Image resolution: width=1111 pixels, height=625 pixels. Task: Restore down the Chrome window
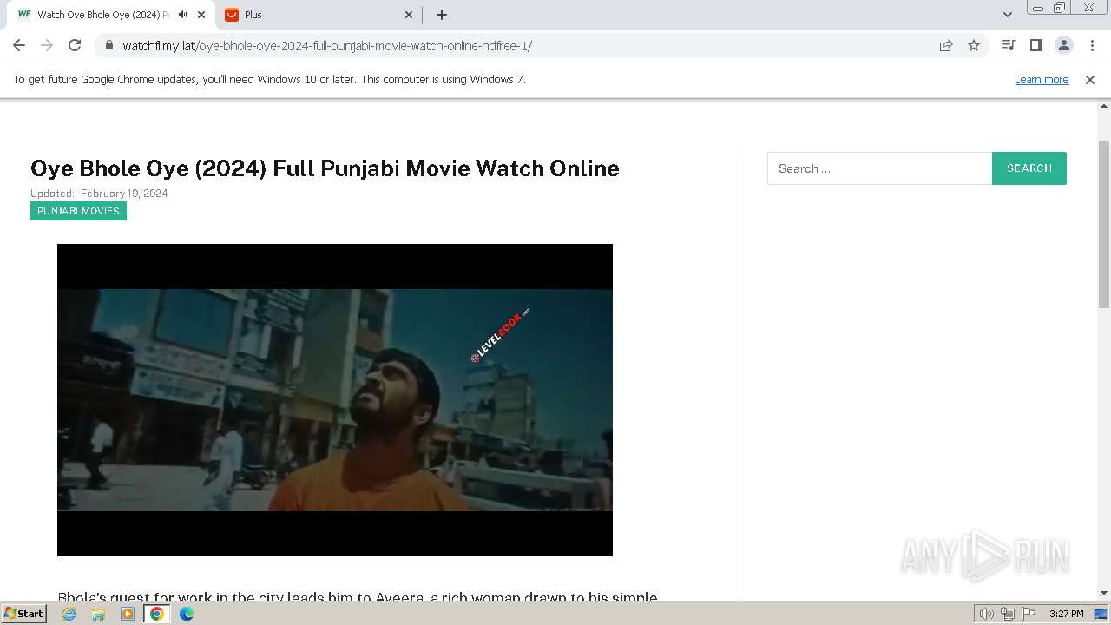coord(1060,7)
